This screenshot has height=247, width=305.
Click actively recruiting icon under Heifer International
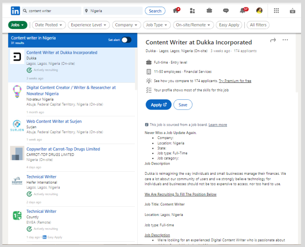(x=29, y=194)
